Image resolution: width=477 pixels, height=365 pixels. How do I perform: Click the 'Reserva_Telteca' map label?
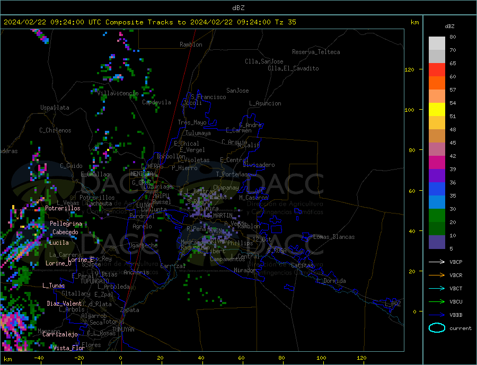pos(316,52)
